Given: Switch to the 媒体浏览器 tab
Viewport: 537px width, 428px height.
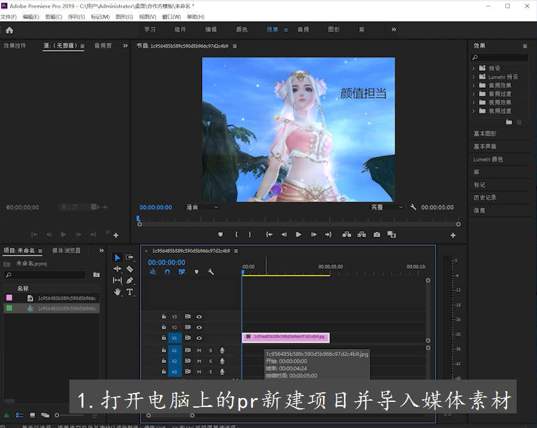Looking at the screenshot, I should click(x=66, y=251).
